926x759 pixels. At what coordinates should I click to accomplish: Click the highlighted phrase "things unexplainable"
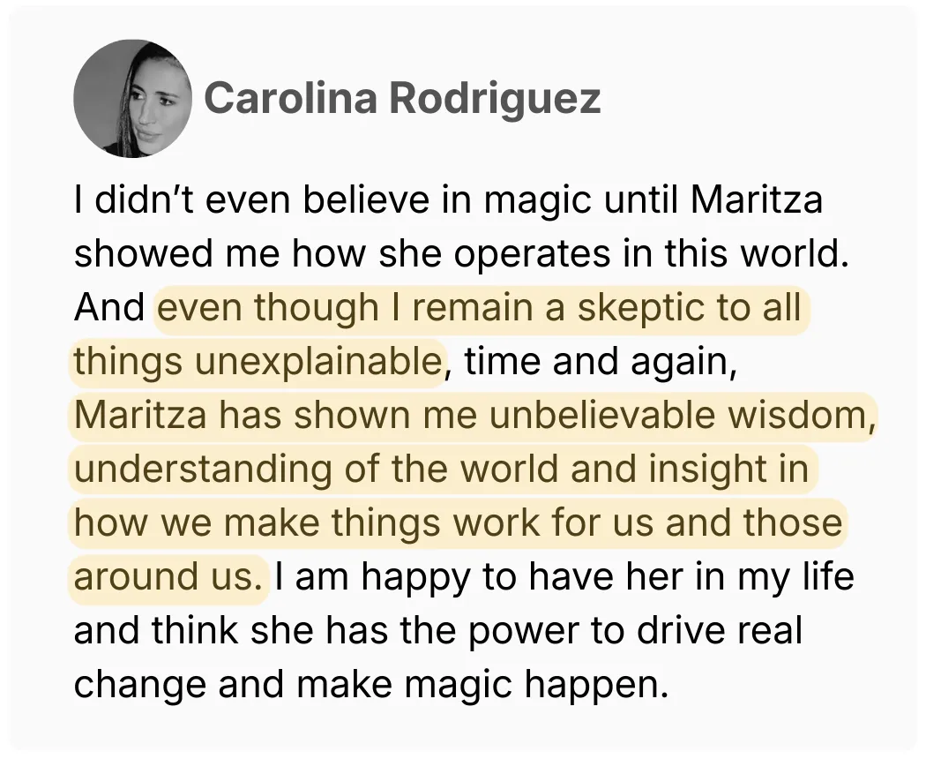tap(258, 361)
